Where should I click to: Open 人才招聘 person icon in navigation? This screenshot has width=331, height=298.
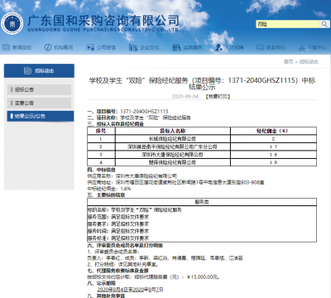219,47
